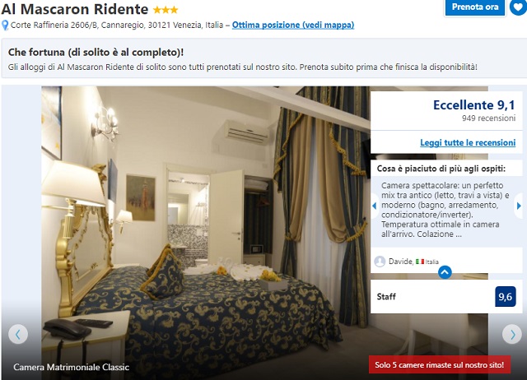The height and width of the screenshot is (380, 527).
Task: Click the map pin location icon
Action: 5,25
